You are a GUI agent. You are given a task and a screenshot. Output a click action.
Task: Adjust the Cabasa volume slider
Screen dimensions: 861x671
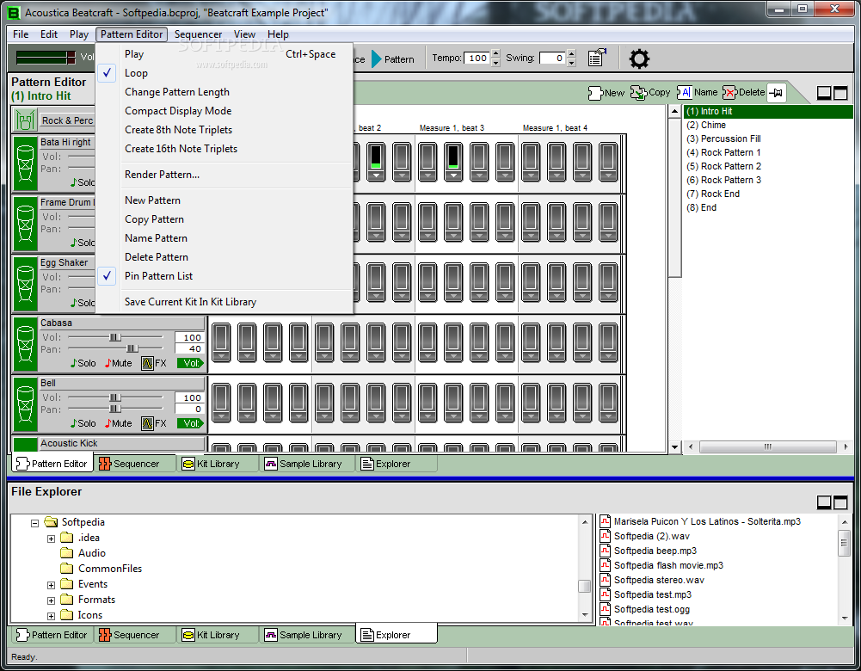pos(114,337)
